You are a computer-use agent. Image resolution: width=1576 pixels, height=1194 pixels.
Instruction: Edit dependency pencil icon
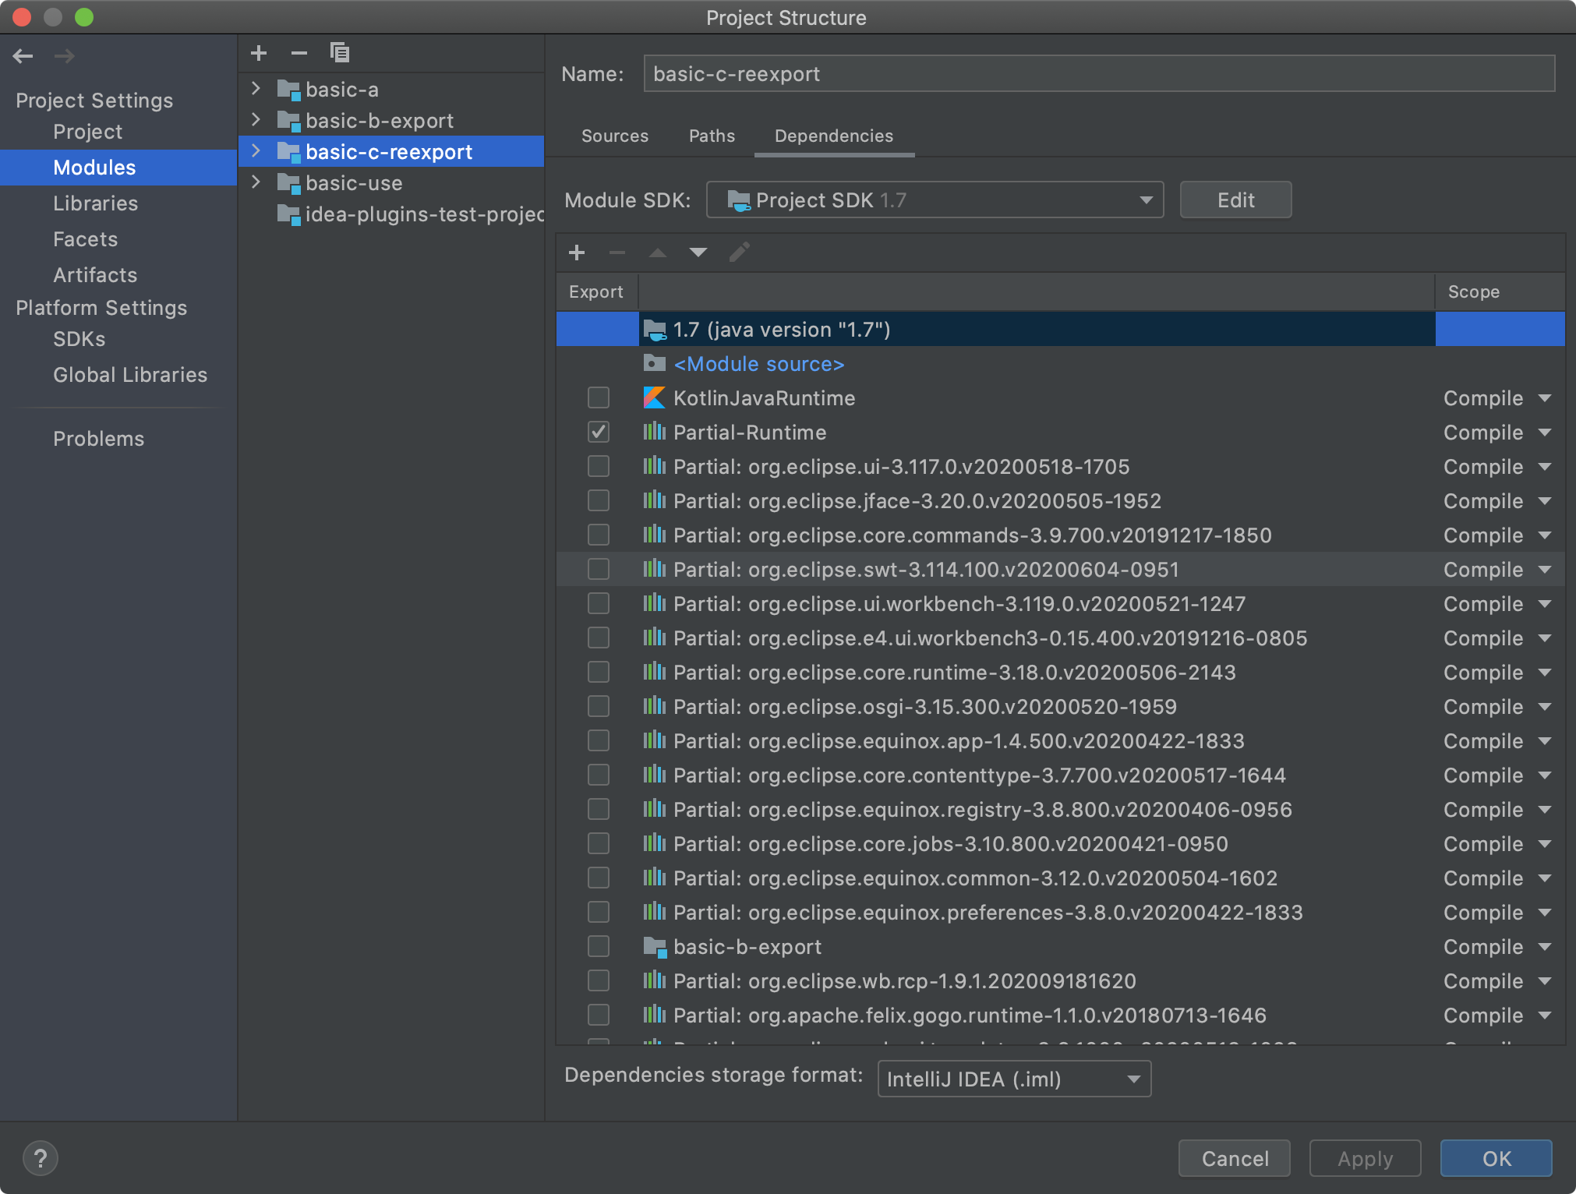pyautogui.click(x=739, y=253)
